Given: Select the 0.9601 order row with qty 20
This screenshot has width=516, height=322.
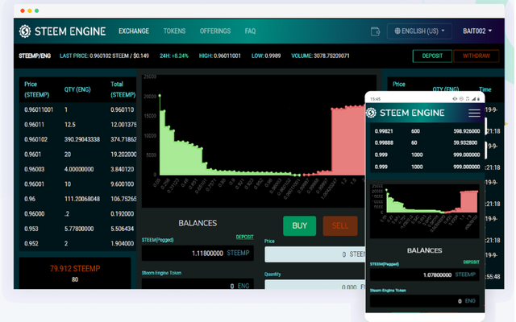Looking at the screenshot, I should (x=78, y=155).
